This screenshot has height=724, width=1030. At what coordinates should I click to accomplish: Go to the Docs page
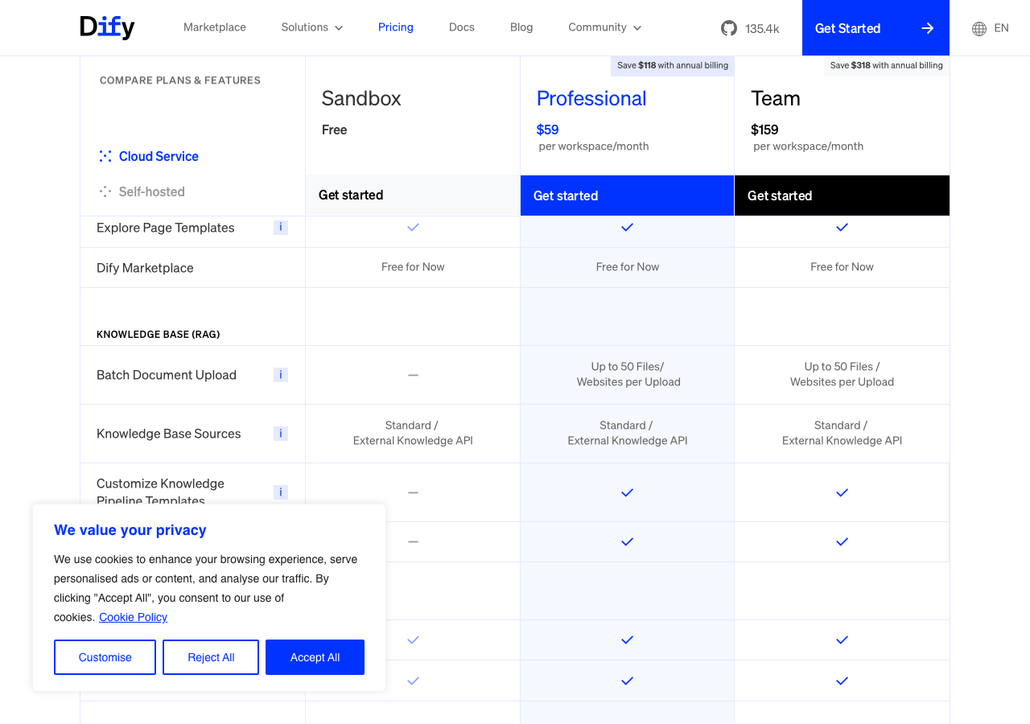[x=462, y=27]
